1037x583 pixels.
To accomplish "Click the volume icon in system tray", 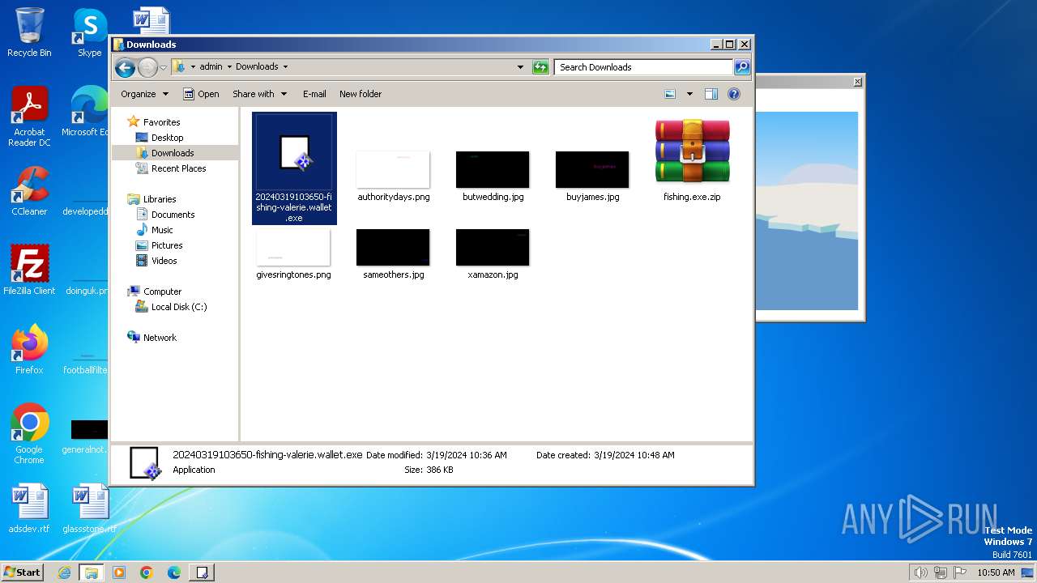I will pyautogui.click(x=920, y=572).
